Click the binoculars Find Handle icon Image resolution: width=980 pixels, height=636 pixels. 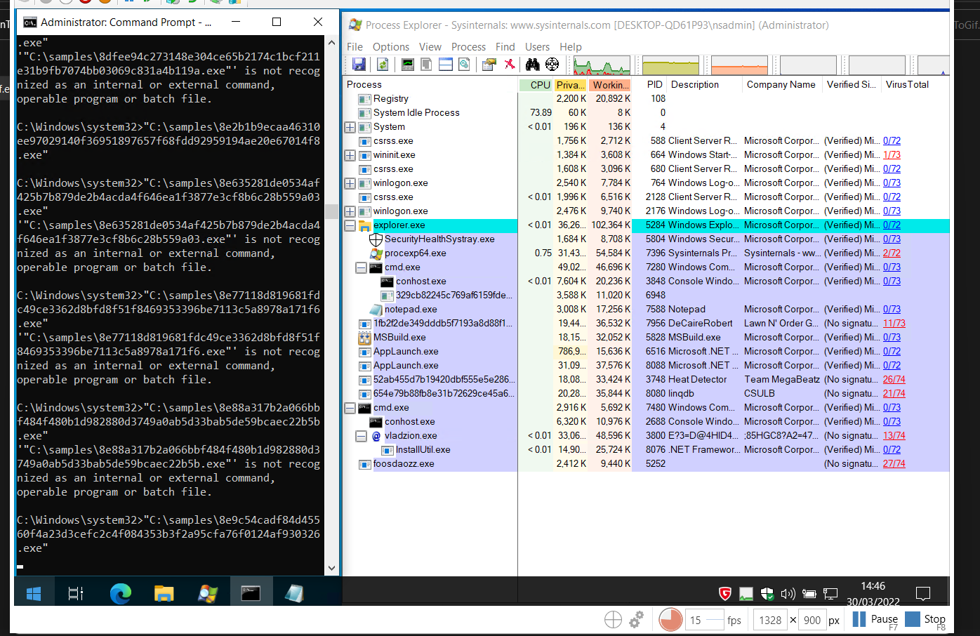(x=533, y=65)
